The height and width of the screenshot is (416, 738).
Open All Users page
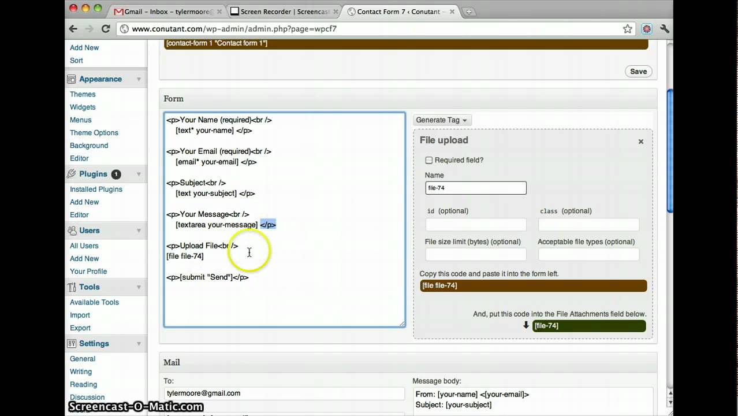tap(84, 246)
